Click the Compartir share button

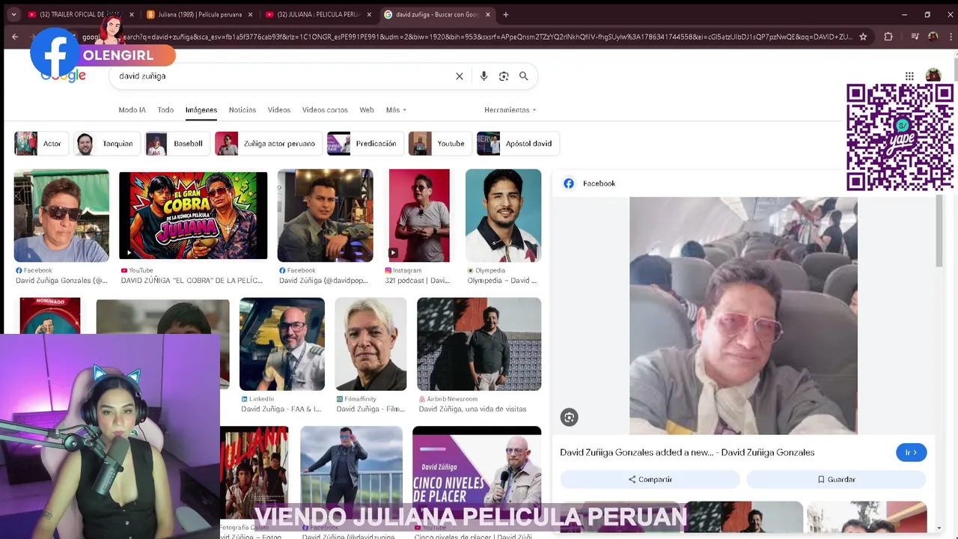pos(650,479)
